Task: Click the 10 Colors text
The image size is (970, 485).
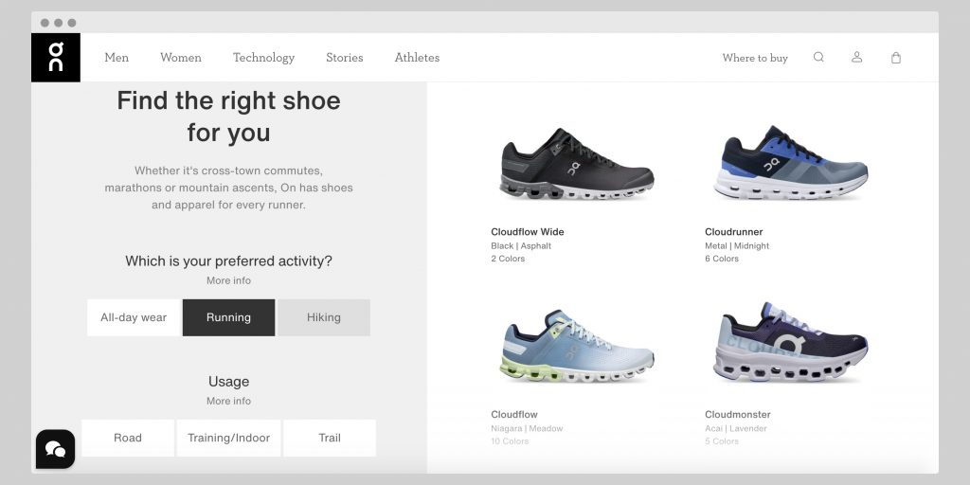Action: [x=510, y=441]
